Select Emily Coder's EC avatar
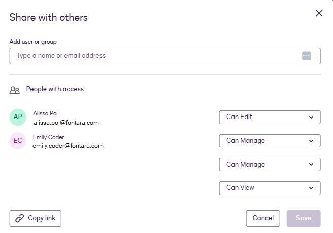Viewport: 333px width, 233px height. 18,141
